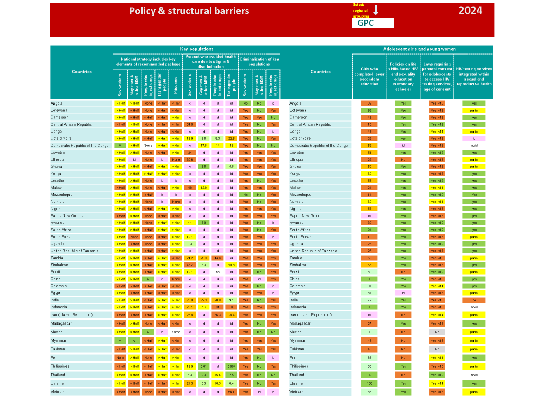Click 'Girls who completed lower secondary education' header

pos(369,77)
